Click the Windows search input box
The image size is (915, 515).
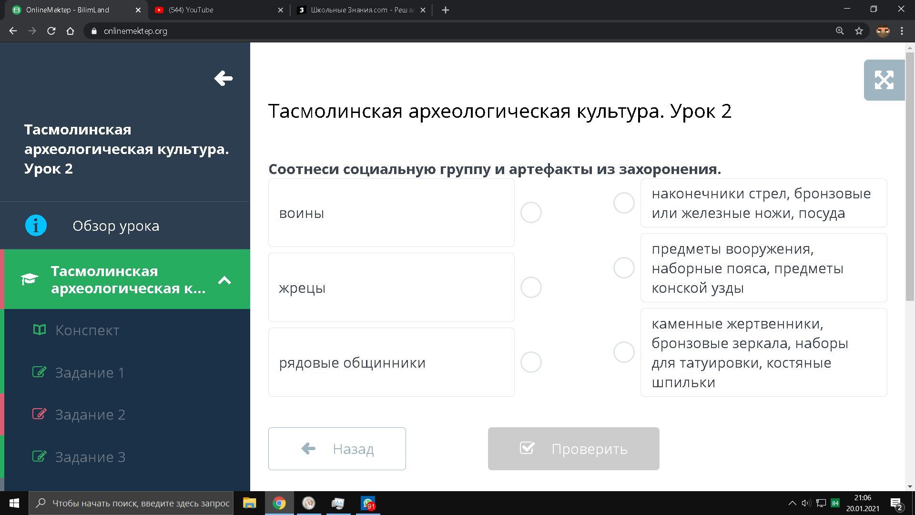point(141,503)
